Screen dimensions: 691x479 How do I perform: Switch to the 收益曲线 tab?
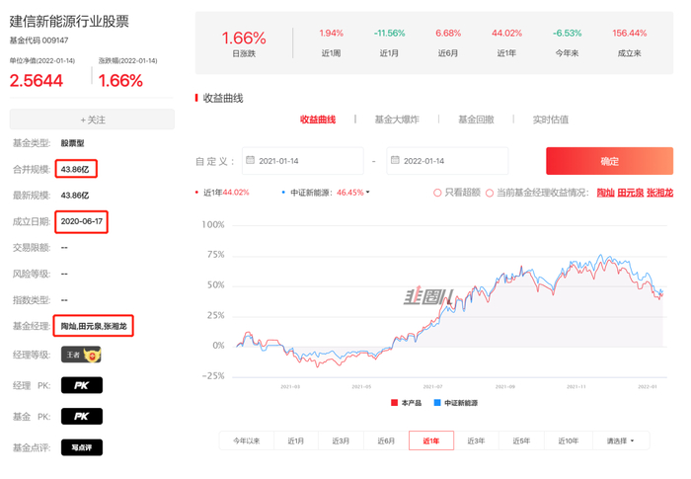coord(318,120)
